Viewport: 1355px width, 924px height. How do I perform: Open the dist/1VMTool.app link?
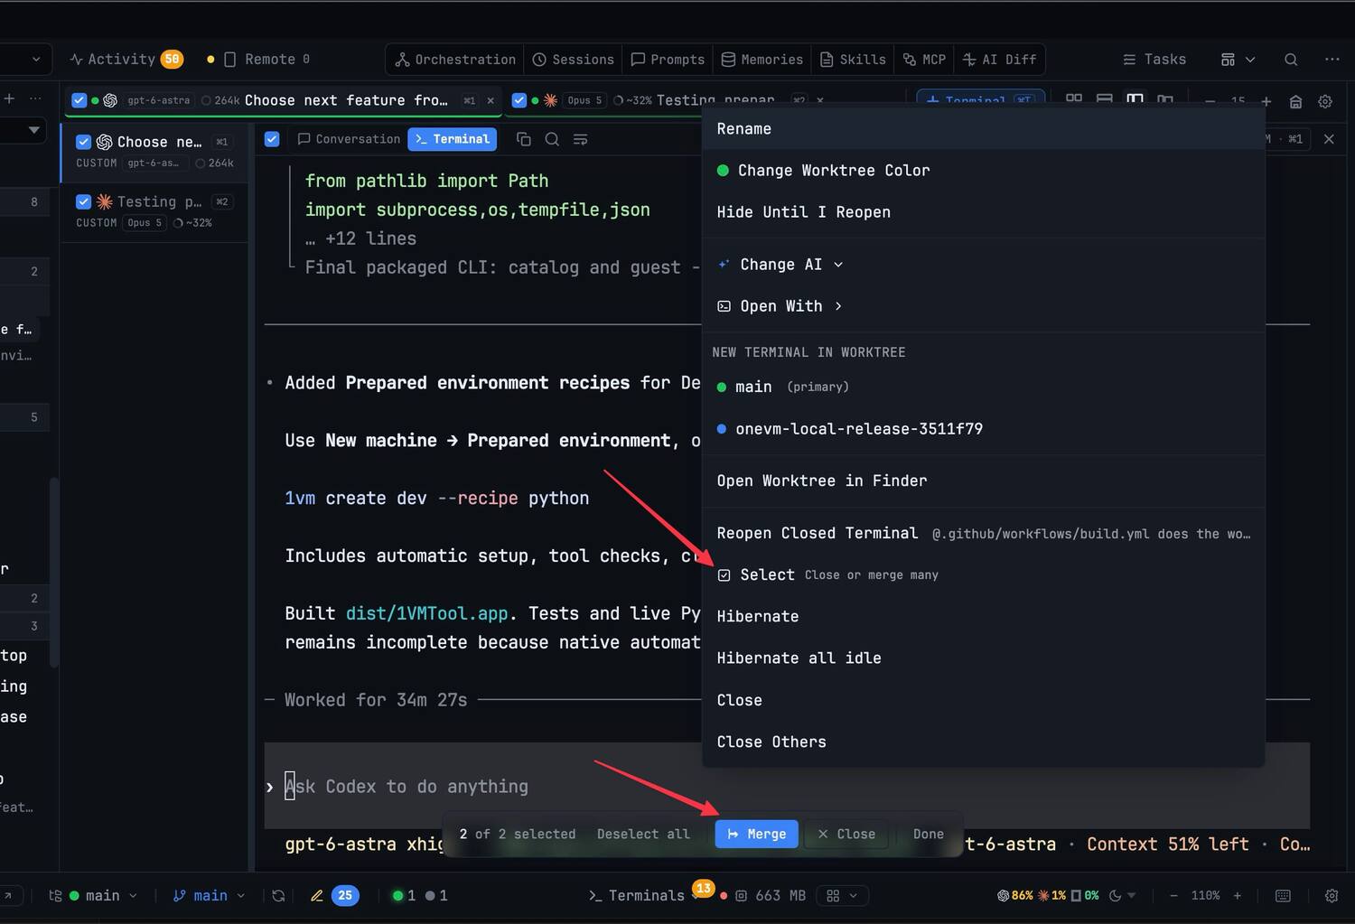point(426,613)
